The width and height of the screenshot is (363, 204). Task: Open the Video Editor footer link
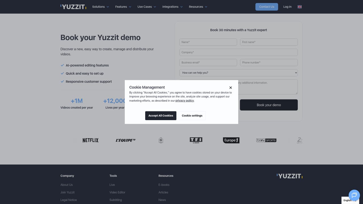[x=117, y=192]
